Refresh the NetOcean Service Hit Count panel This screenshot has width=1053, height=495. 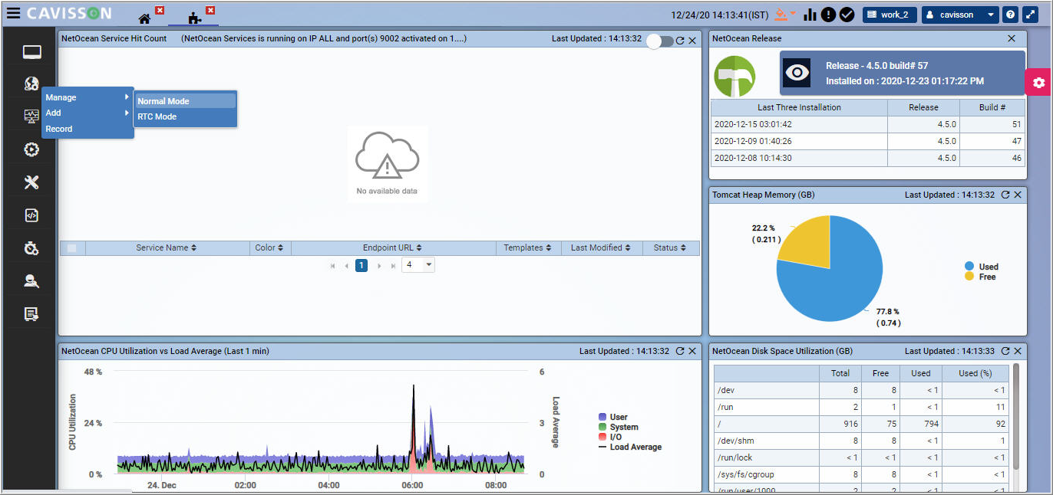pos(680,41)
